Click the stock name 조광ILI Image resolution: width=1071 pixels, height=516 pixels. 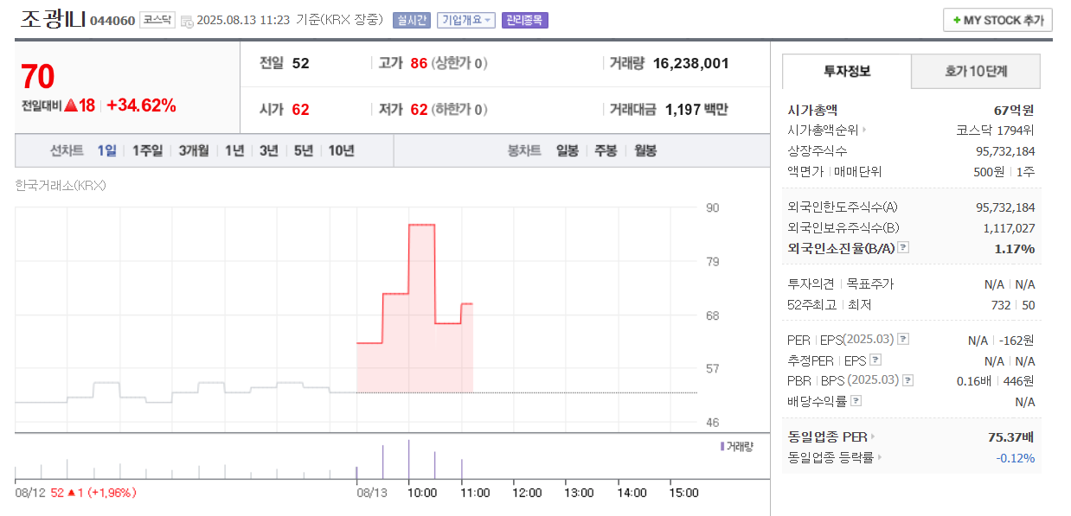point(53,19)
